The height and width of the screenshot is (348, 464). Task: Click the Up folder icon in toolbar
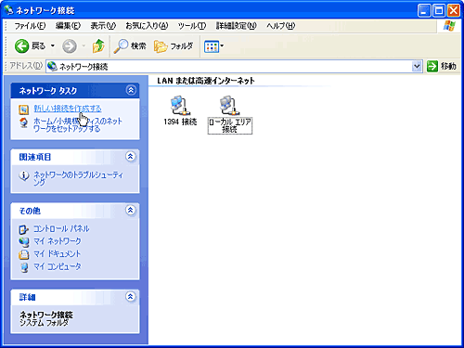[98, 46]
